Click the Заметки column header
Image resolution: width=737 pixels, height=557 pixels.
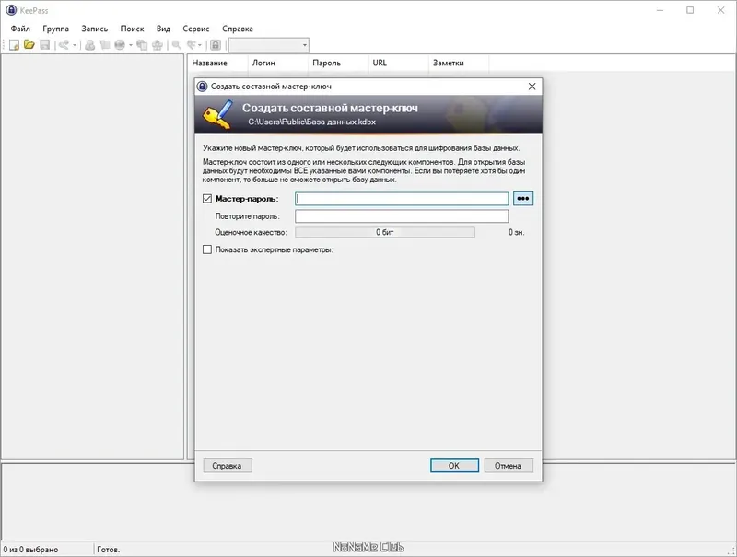tap(458, 63)
